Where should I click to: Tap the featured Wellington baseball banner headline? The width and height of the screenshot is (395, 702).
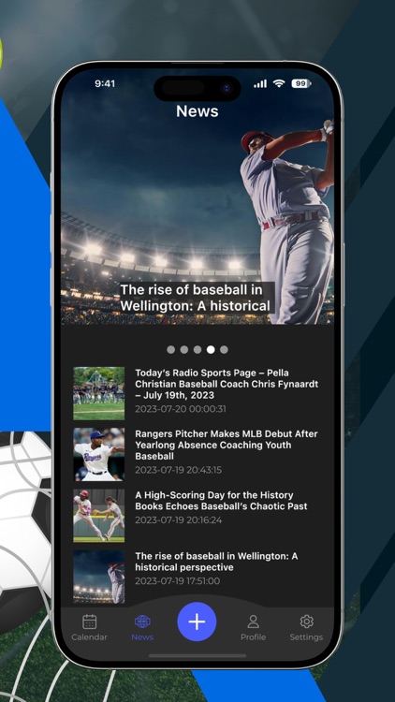197,298
